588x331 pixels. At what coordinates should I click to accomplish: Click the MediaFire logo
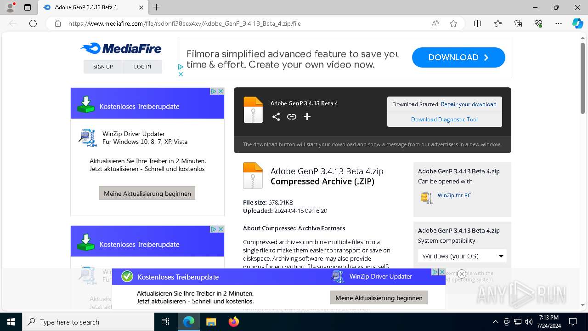pos(121,48)
